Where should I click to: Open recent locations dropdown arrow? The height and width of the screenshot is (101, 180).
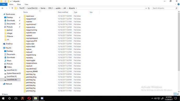(10, 8)
